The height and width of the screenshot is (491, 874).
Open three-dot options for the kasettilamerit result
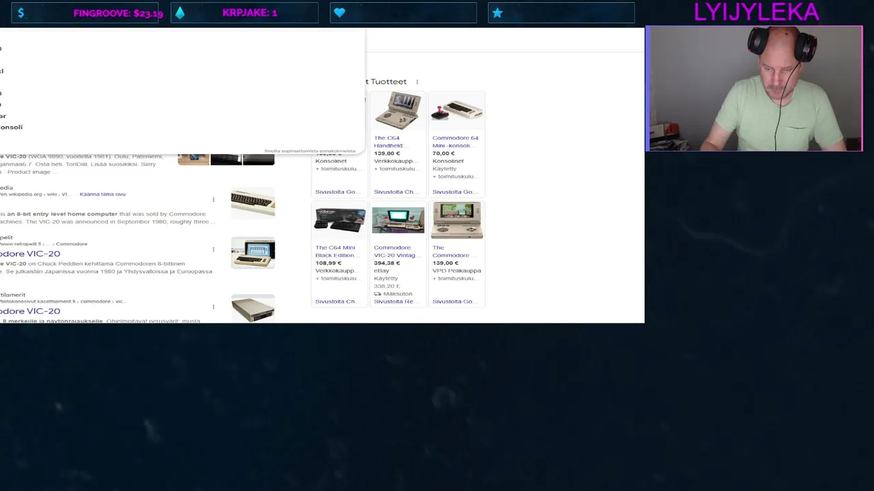point(213,307)
